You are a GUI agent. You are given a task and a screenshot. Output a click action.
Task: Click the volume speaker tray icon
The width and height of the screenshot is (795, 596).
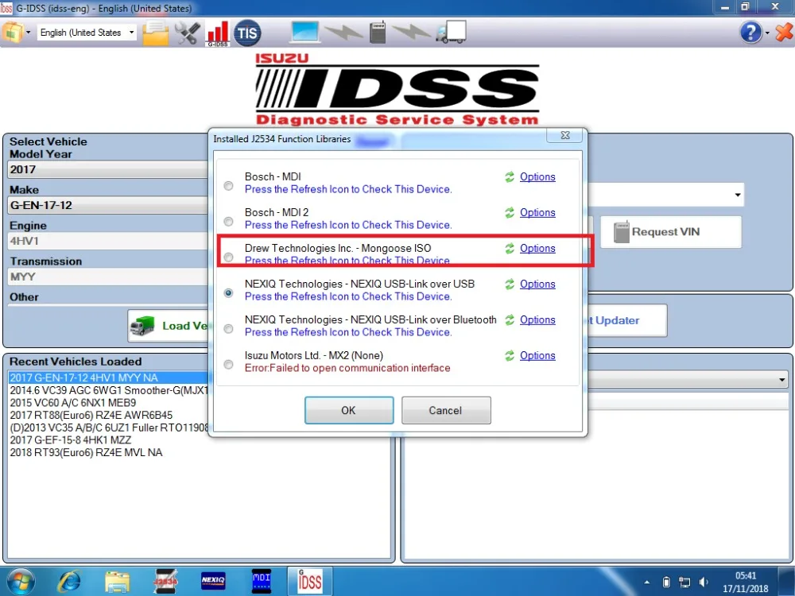(x=704, y=582)
